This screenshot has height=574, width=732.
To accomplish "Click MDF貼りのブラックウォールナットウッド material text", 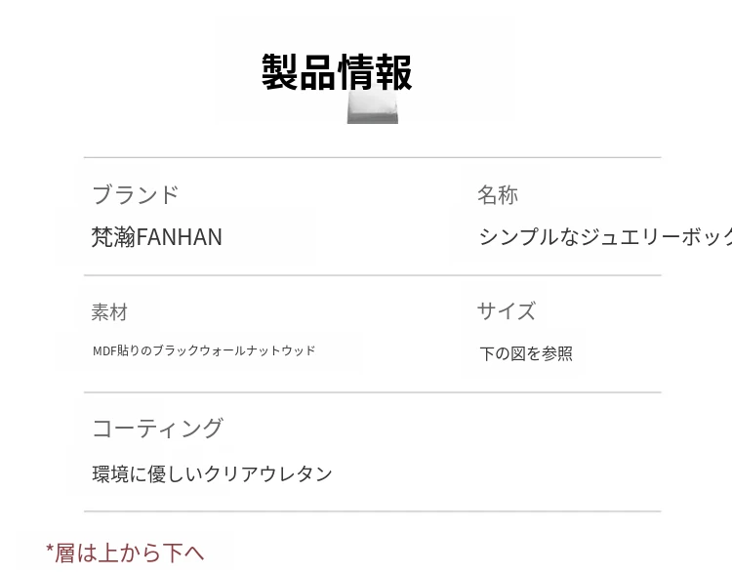I will coord(204,350).
